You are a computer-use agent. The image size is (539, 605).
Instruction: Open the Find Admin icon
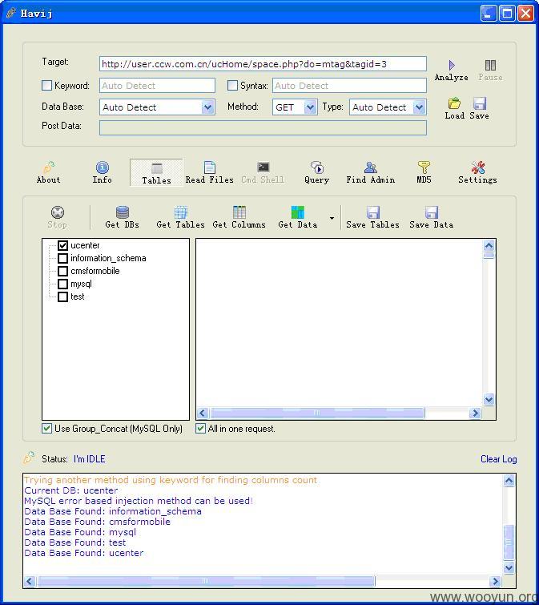tap(371, 167)
